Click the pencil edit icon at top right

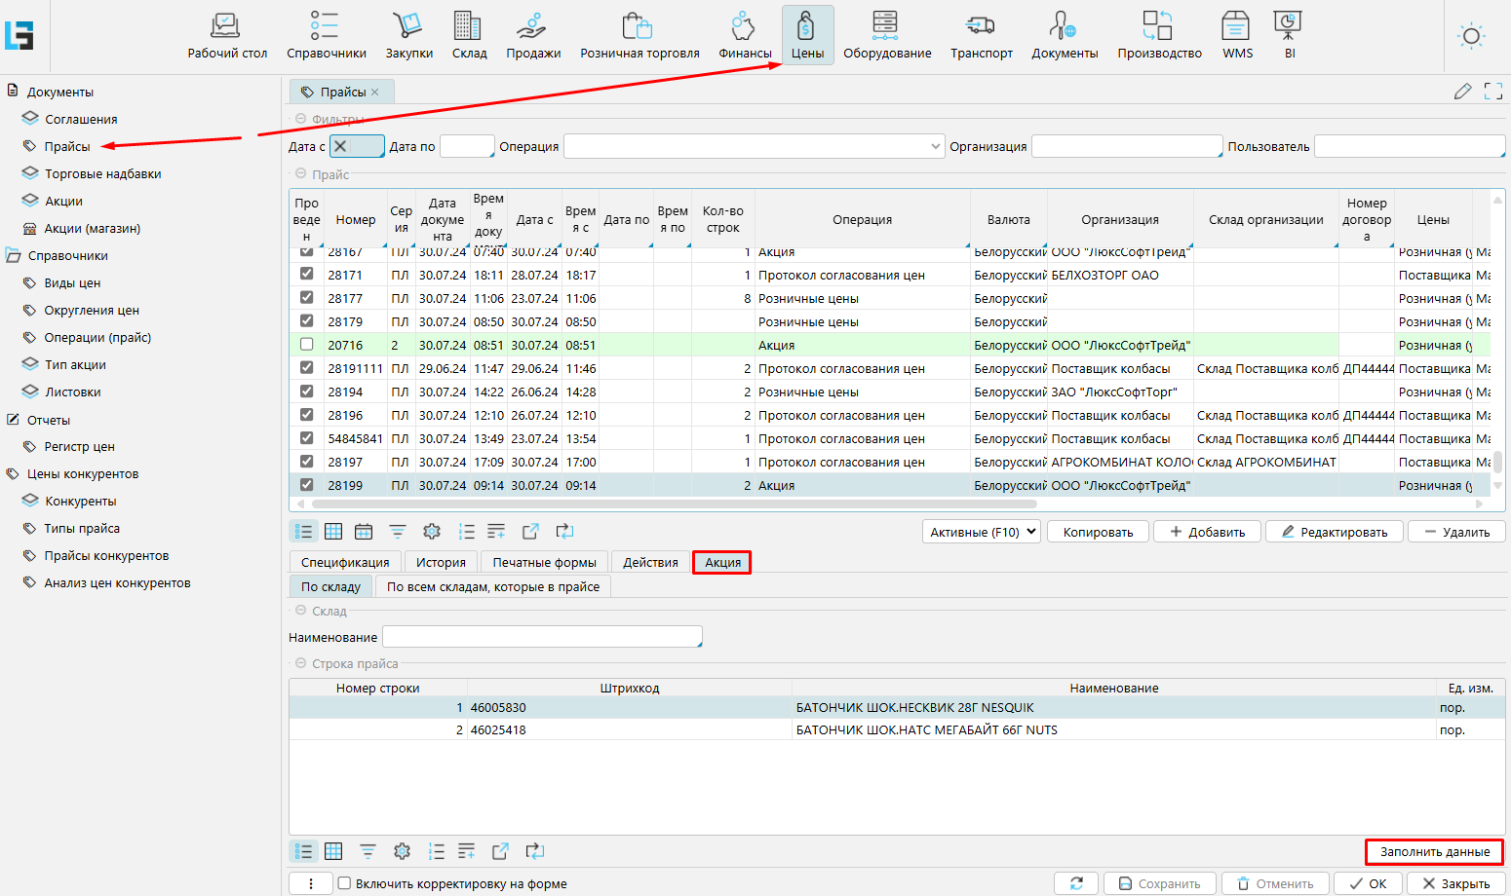1462,92
